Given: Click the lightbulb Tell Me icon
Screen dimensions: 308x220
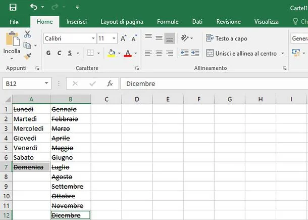Looking at the screenshot, I should pyautogui.click(x=295, y=21).
